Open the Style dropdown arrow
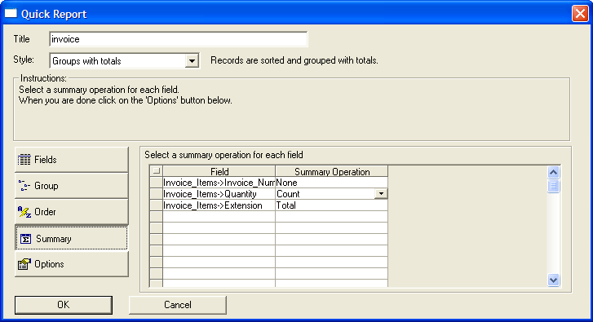This screenshot has width=593, height=322. (x=193, y=61)
